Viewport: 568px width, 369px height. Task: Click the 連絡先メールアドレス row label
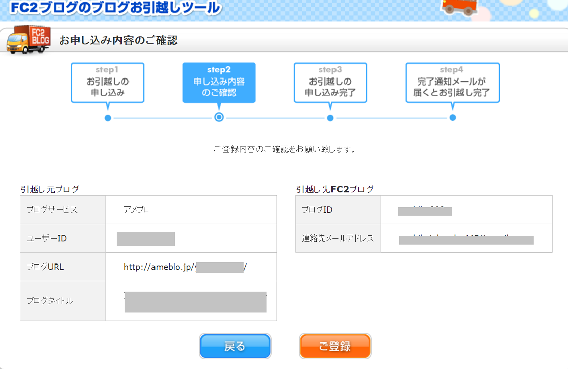pyautogui.click(x=338, y=238)
